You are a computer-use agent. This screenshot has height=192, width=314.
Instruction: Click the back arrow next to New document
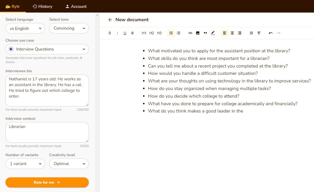coord(110,20)
